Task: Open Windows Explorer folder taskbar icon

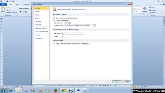Action: point(18,91)
